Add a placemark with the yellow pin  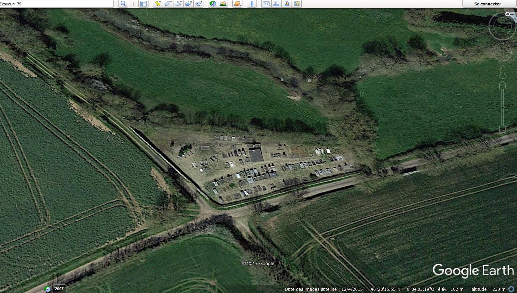pos(158,4)
